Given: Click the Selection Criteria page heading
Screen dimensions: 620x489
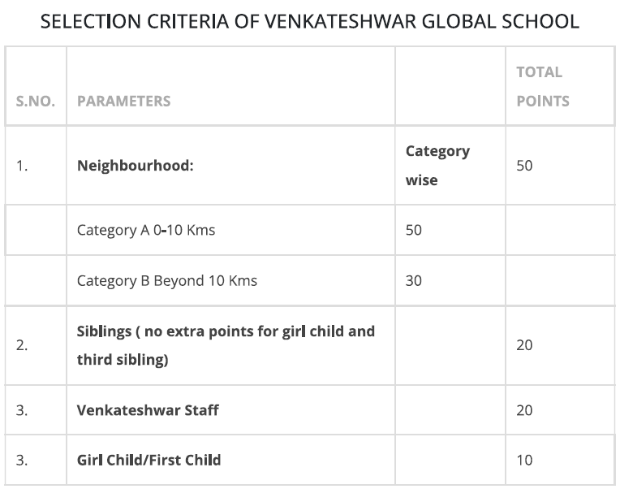Looking at the screenshot, I should point(310,21).
